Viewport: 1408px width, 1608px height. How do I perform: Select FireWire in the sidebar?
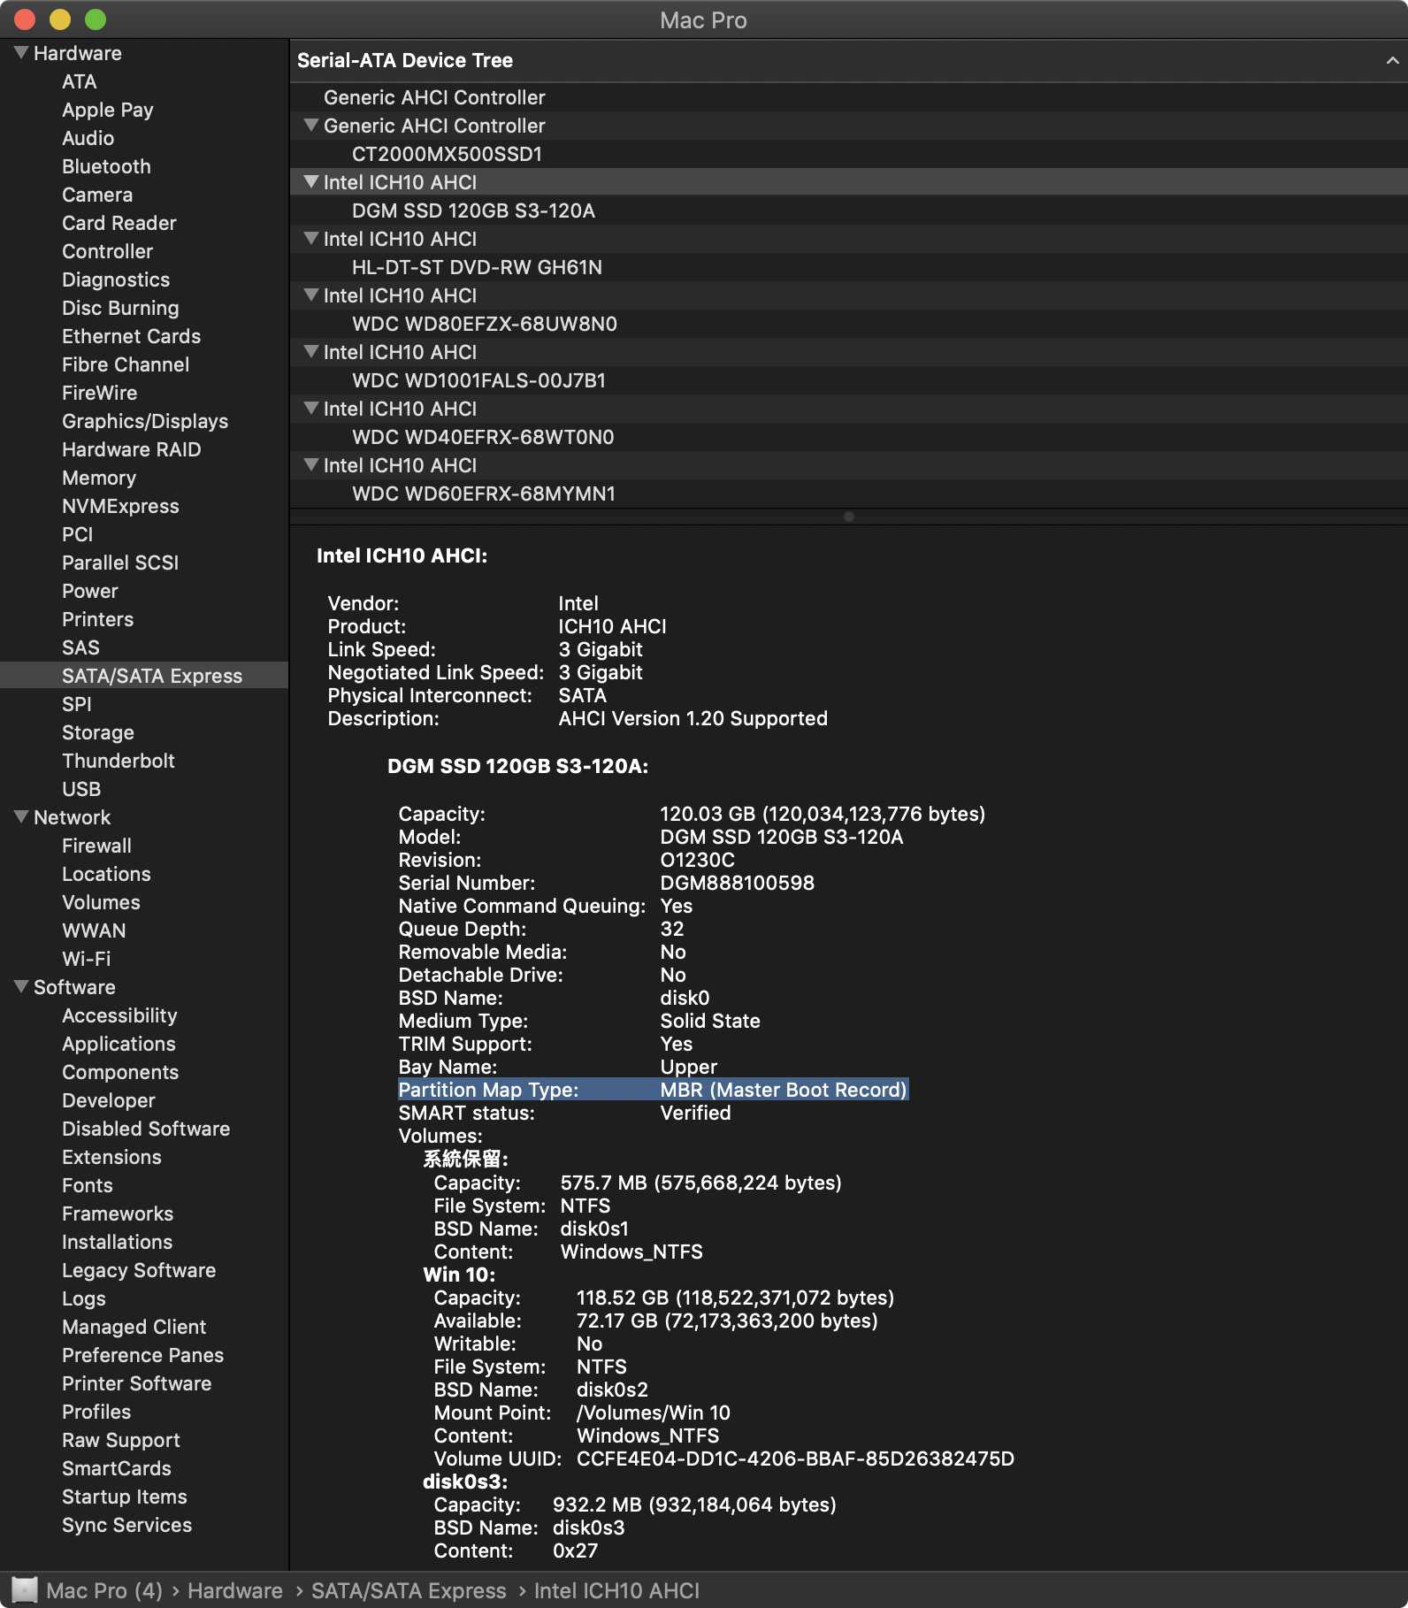[x=144, y=393]
